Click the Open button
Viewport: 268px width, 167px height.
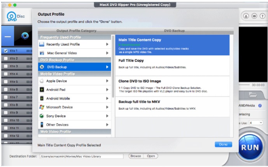(x=151, y=156)
